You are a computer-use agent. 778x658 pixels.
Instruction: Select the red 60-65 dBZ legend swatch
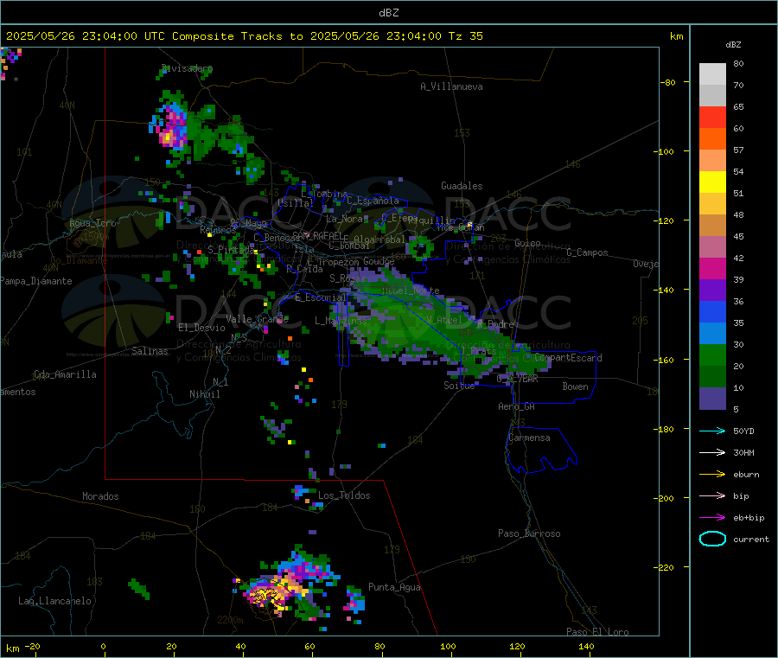(712, 117)
